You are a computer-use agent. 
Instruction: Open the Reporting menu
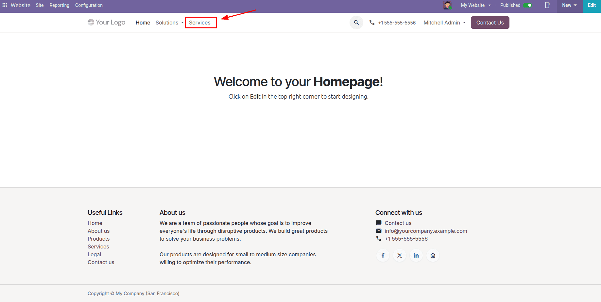tap(60, 5)
